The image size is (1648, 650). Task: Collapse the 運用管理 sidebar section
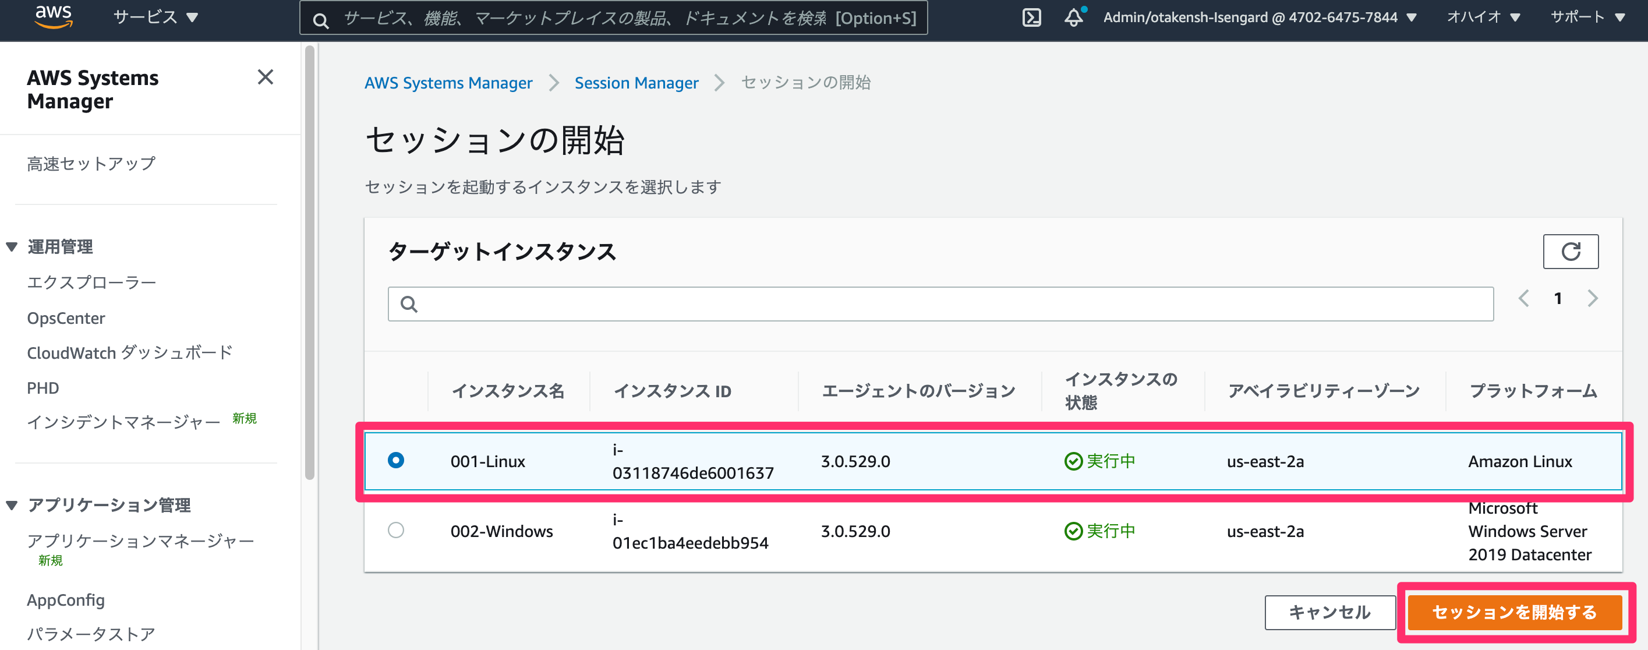tap(12, 247)
